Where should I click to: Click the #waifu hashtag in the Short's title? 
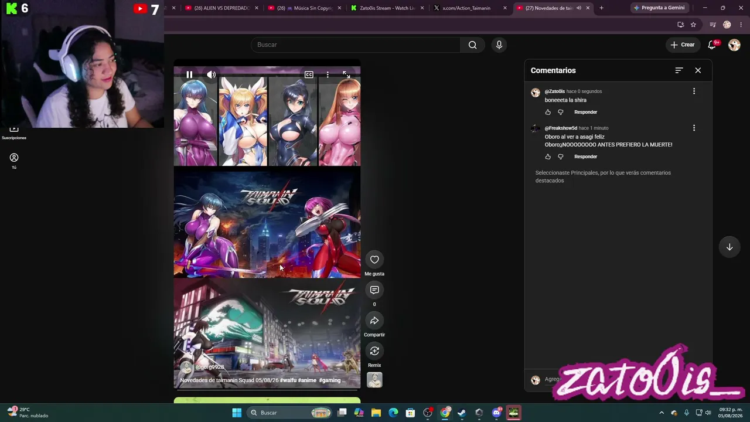288,380
